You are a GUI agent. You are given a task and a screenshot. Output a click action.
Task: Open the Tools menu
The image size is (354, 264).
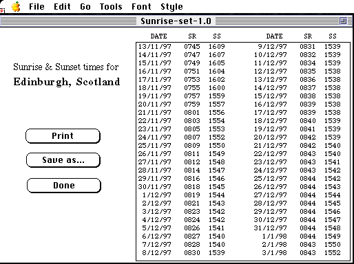[x=111, y=6]
